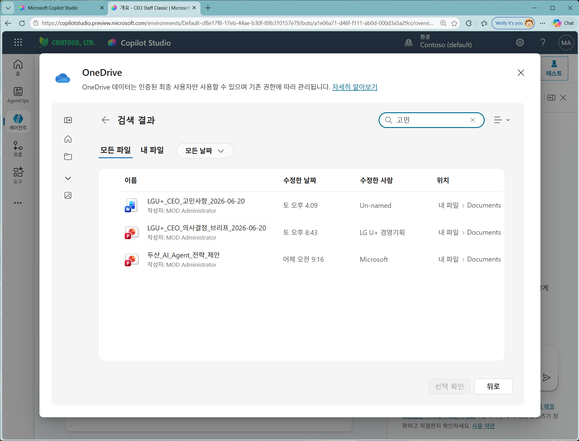579x441 pixels.
Task: Select the LGU+_CEO_고민사항 Word file icon
Action: click(x=131, y=205)
